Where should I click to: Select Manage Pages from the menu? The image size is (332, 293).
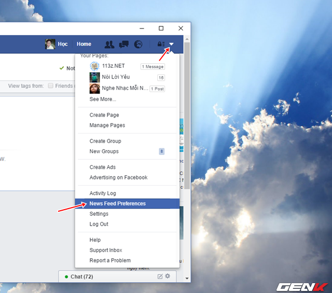point(107,125)
